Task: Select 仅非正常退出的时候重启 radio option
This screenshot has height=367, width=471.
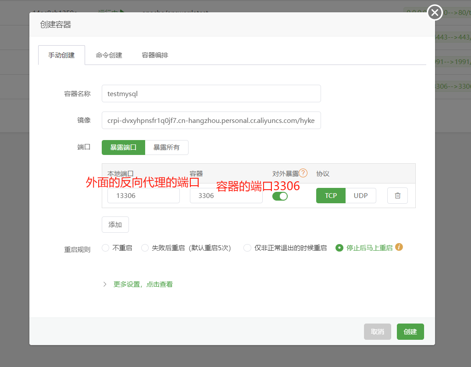Action: (247, 248)
